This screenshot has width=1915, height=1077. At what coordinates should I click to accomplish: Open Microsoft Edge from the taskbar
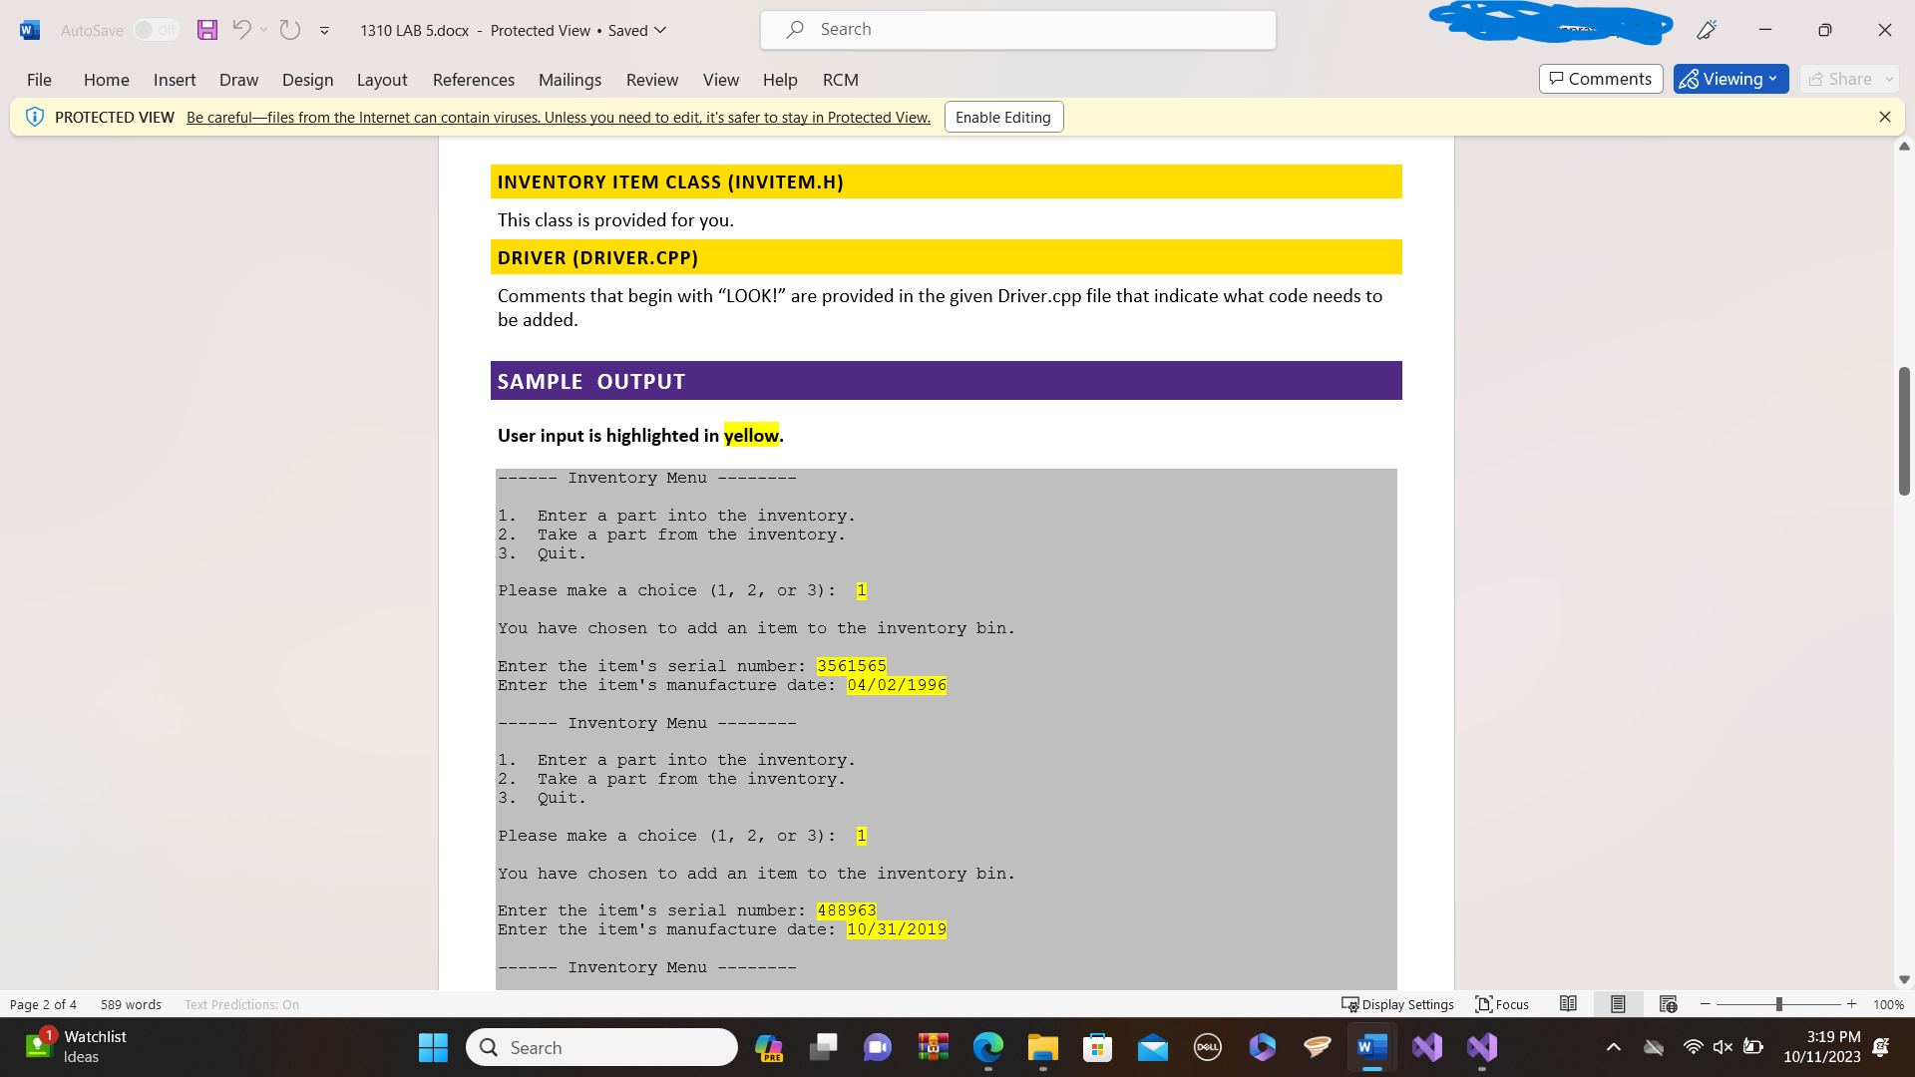click(x=988, y=1047)
